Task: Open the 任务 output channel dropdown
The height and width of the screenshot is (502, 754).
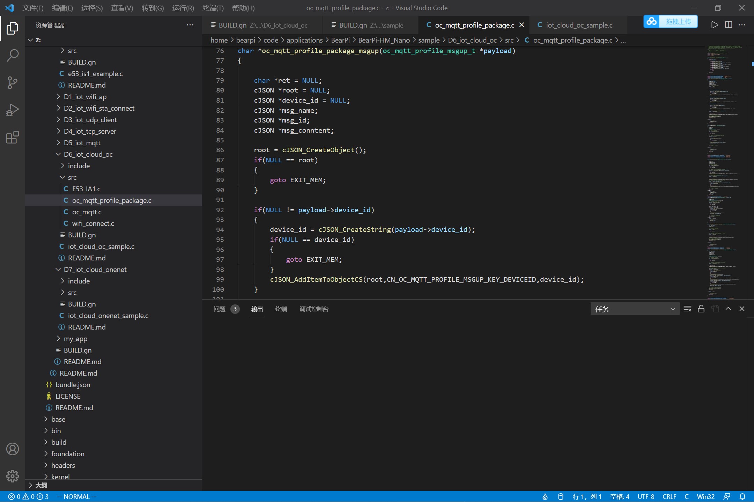Action: pos(635,309)
